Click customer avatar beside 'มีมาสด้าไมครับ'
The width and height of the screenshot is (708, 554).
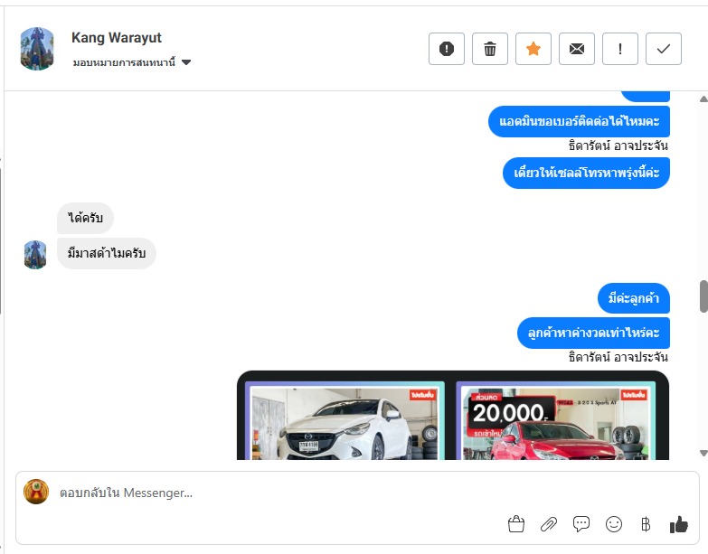(x=35, y=255)
